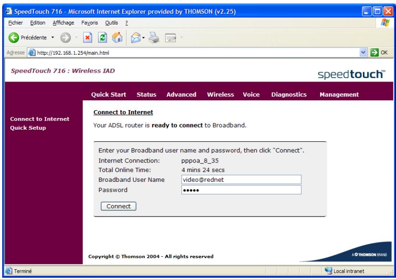Click the page icon in address bar
Viewport: 396px width, 279px height.
click(32, 53)
